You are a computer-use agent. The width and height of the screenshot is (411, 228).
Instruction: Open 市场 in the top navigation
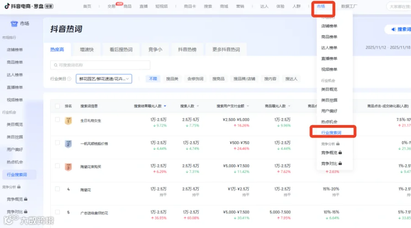point(321,6)
